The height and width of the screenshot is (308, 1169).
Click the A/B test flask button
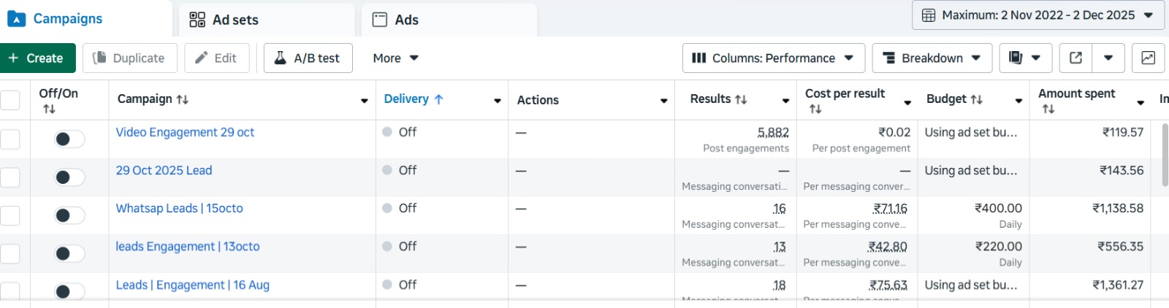click(308, 58)
